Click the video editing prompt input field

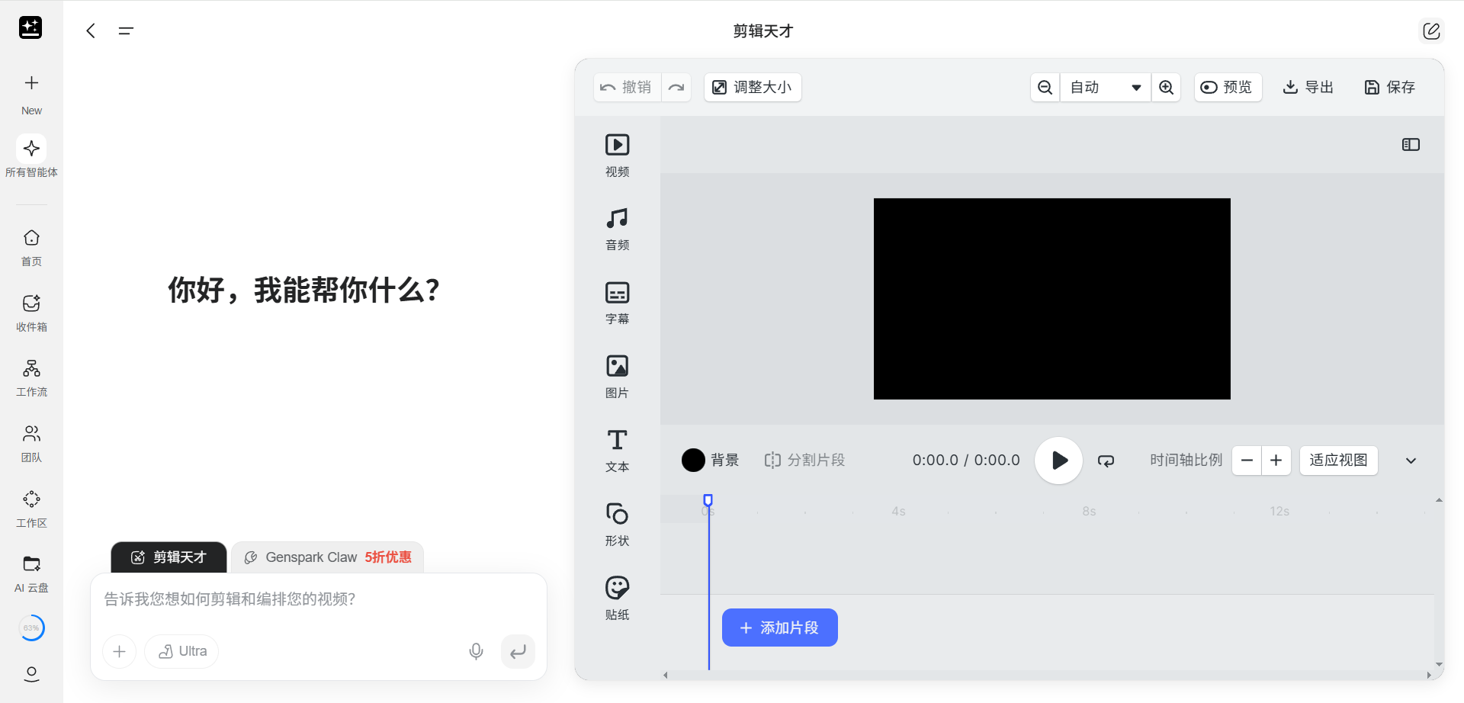tap(318, 599)
